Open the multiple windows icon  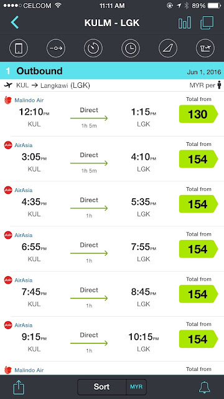coord(207,23)
